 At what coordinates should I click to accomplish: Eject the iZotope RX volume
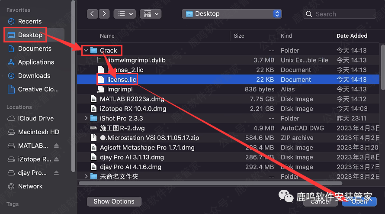(57, 159)
